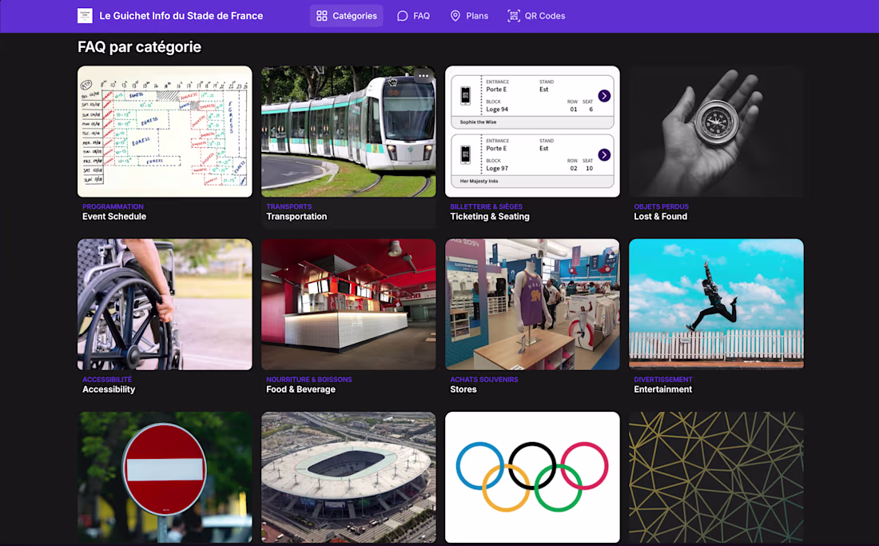Click the NOURRITURE & BOISSONS label
Image resolution: width=879 pixels, height=546 pixels.
tap(309, 380)
